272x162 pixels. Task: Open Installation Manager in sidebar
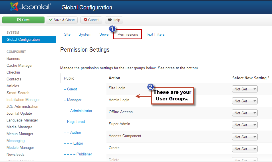(23, 100)
